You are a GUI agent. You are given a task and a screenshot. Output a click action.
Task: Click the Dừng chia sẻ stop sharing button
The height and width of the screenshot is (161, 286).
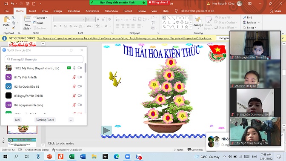[158, 3]
